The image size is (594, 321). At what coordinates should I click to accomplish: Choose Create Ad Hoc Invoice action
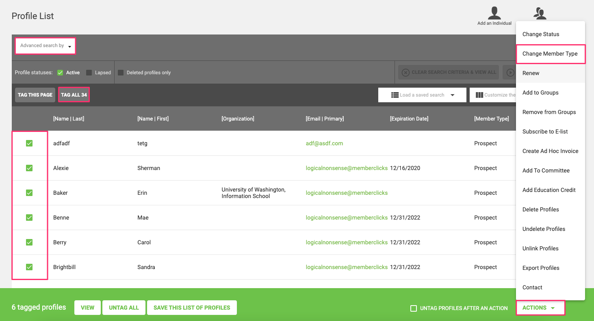pyautogui.click(x=550, y=151)
